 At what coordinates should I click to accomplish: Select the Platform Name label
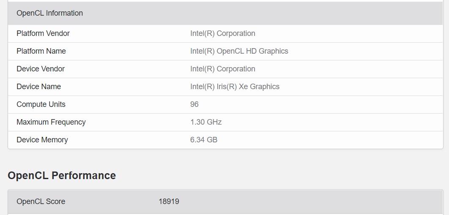(41, 51)
